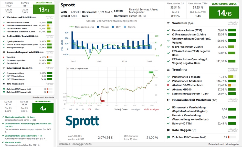Select the Alles time range
The height and width of the screenshot is (147, 242).
pos(97,109)
